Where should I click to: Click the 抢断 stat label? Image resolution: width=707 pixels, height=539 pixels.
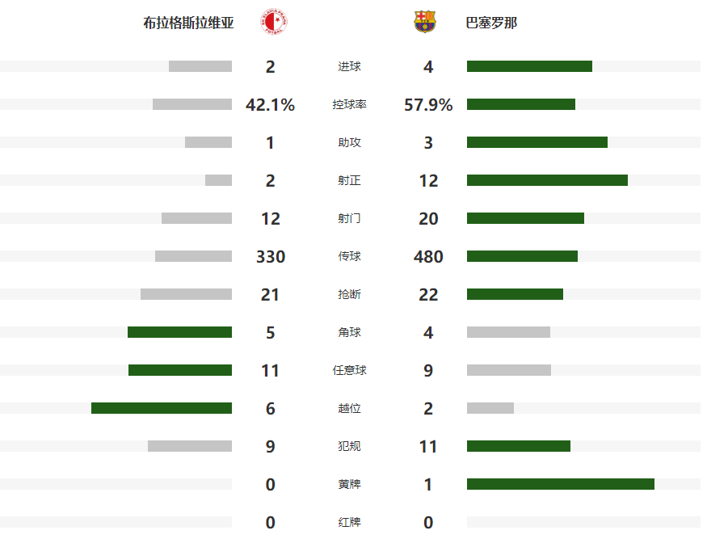[x=349, y=295]
